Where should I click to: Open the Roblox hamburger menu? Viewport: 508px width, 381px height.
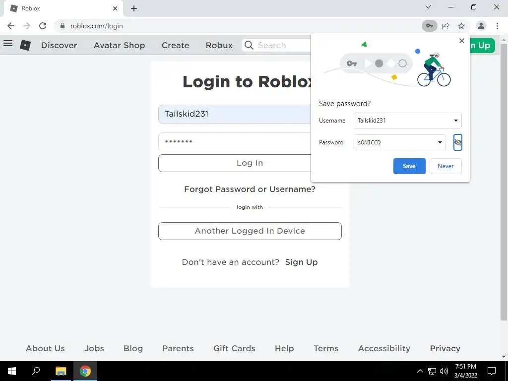tap(8, 44)
